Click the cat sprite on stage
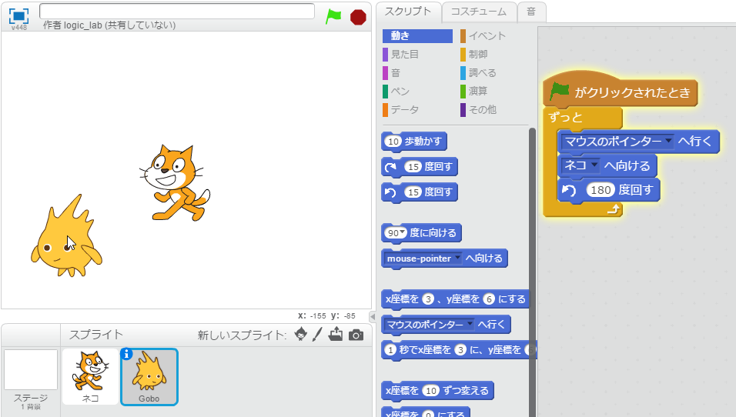Screen dimensions: 736x417 175,183
